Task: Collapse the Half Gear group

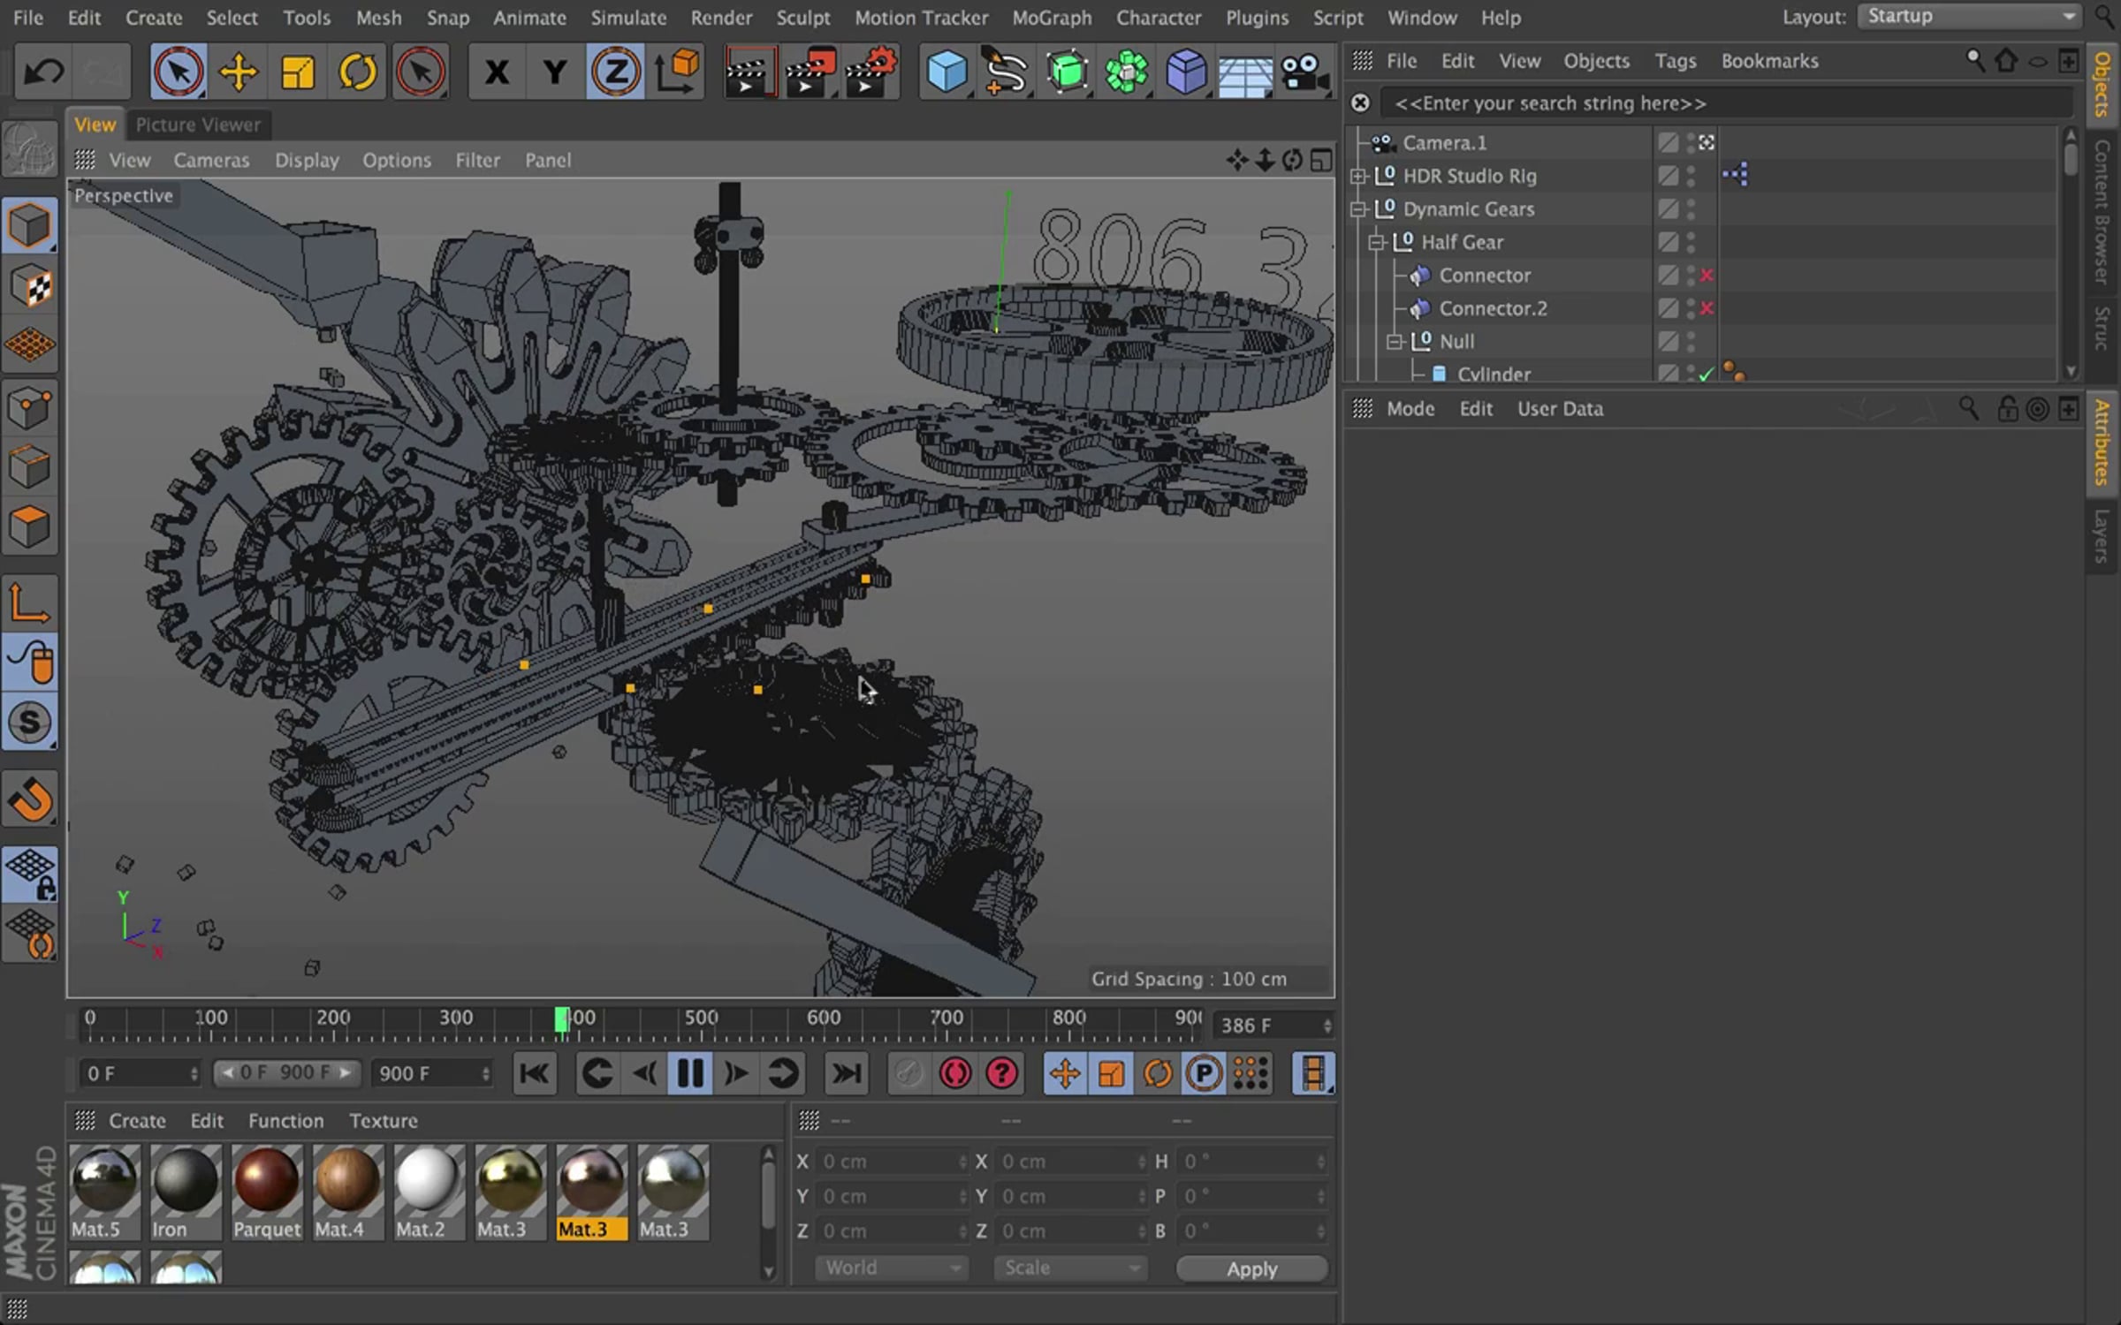Action: tap(1376, 242)
